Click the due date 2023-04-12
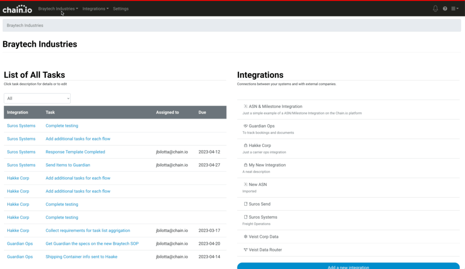Viewport: 465px width, 269px height. 209,152
